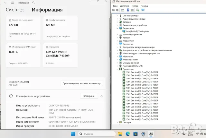Open the Инсталирана RAM памет card

(23, 55)
